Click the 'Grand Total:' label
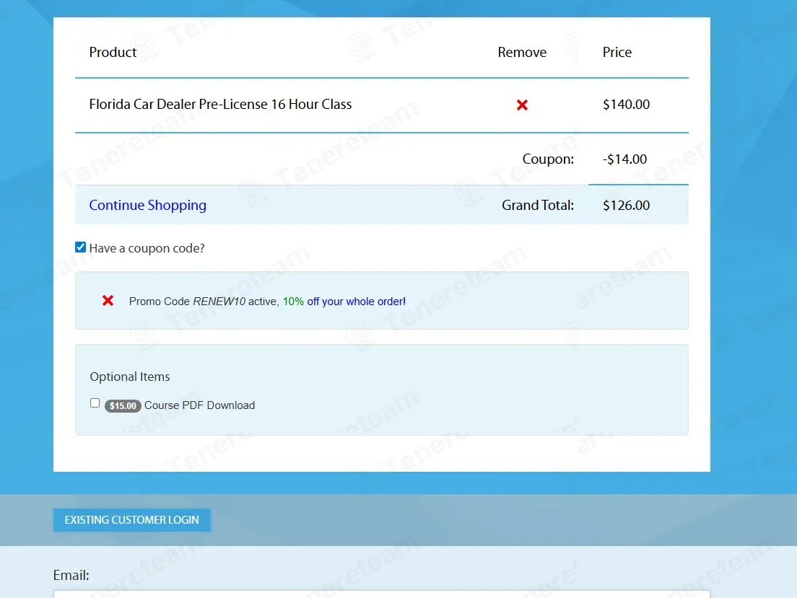This screenshot has height=598, width=797. (x=538, y=206)
